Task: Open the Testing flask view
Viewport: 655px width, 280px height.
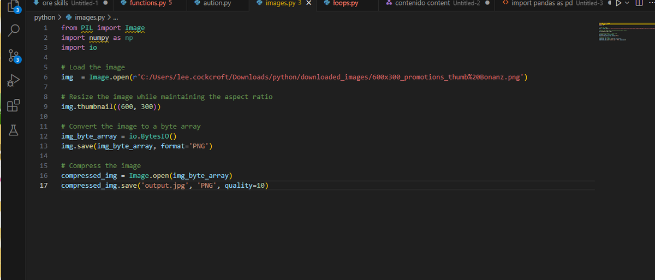Action: pyautogui.click(x=15, y=130)
